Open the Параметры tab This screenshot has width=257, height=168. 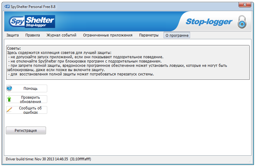tap(149, 35)
